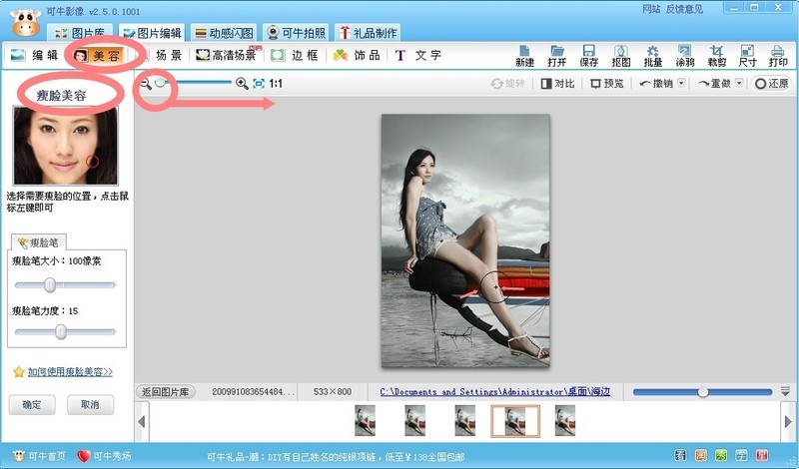Click the fit-to-window icon
The height and width of the screenshot is (469, 799).
(x=259, y=84)
